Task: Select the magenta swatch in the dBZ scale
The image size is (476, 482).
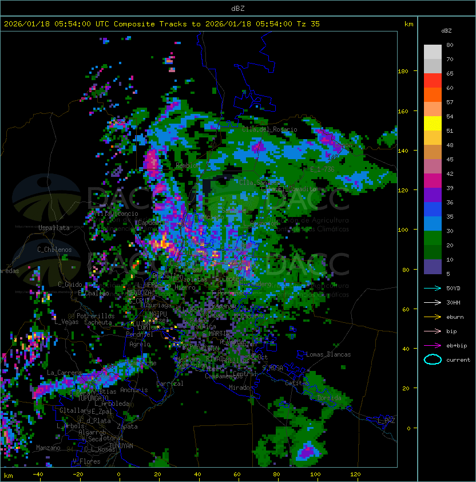Action: tap(433, 181)
